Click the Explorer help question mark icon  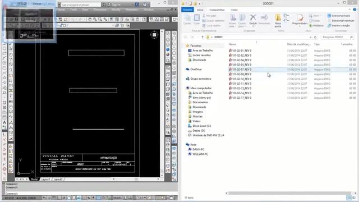[x=355, y=10]
